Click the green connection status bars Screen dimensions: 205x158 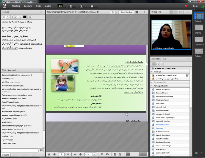tap(203, 6)
